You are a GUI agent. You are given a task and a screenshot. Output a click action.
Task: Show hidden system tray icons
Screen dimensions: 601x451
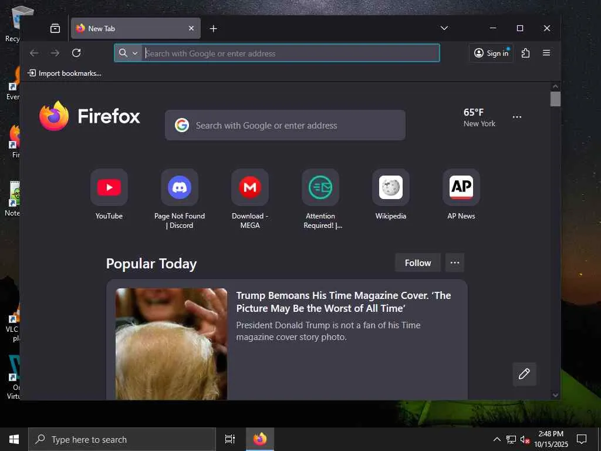click(x=497, y=439)
